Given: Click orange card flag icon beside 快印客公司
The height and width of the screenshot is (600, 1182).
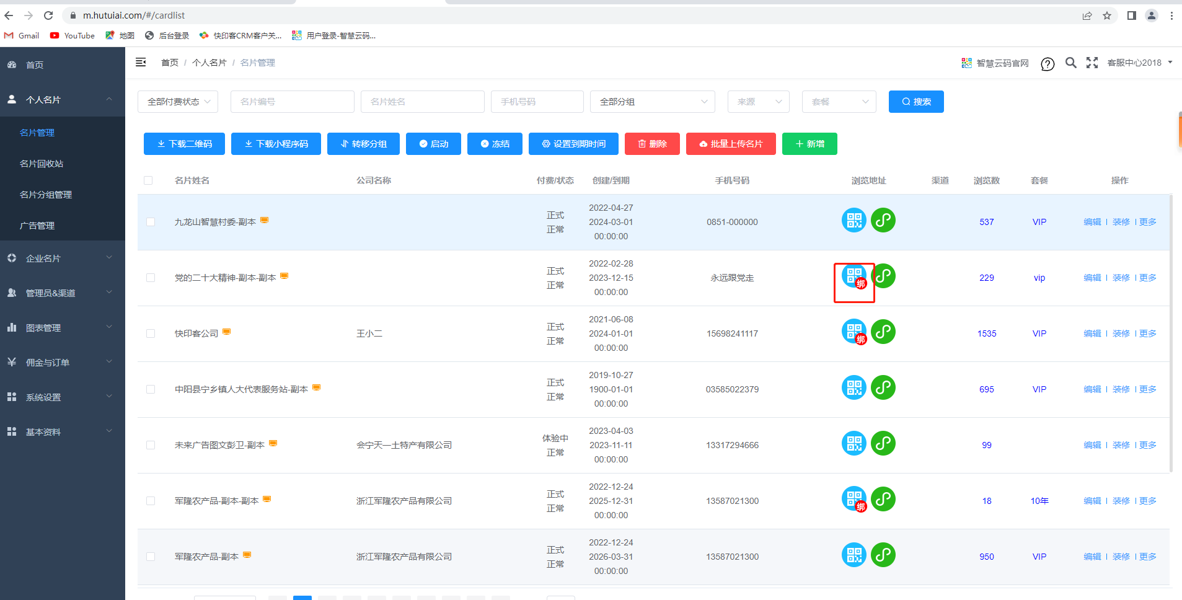Looking at the screenshot, I should coord(227,332).
